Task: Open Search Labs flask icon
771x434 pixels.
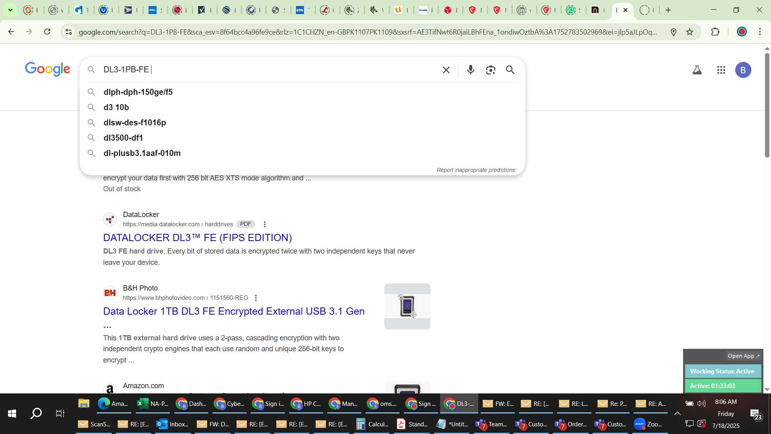Action: pos(697,70)
